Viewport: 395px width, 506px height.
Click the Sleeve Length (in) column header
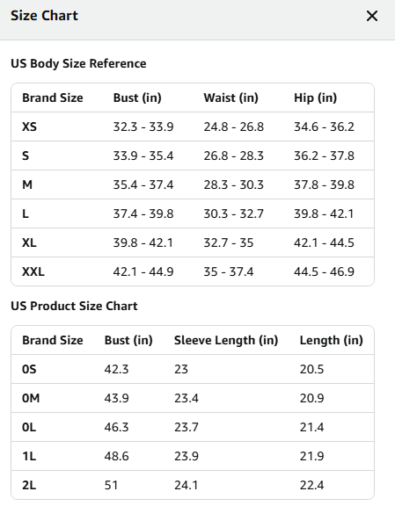226,340
